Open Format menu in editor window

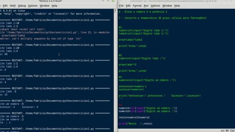137,6
